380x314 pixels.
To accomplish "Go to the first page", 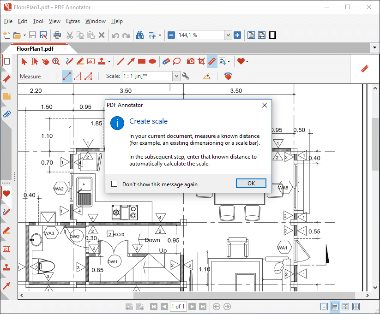I will click(154, 307).
